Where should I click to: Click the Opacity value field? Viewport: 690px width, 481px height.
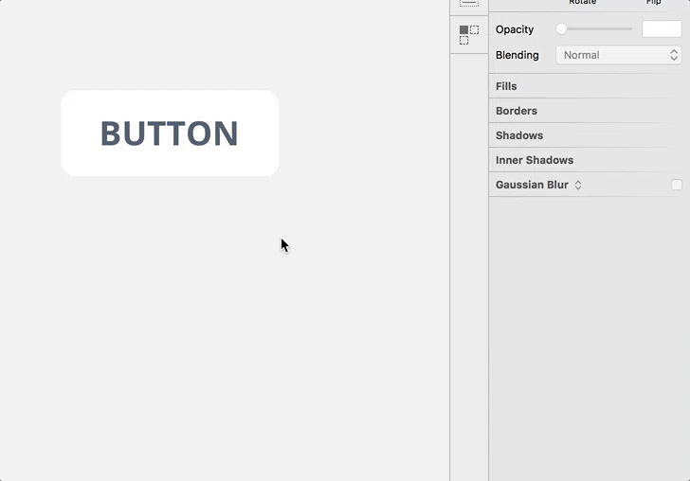[x=662, y=29]
